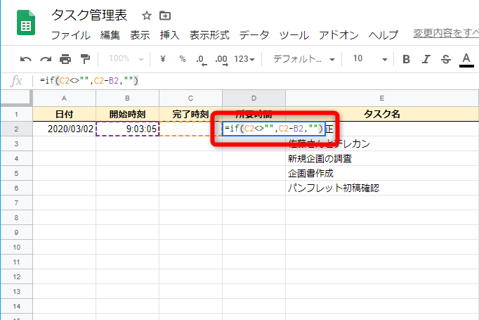479x320 pixels.
Task: Open the font size 10 dropdown
Action: click(x=370, y=59)
